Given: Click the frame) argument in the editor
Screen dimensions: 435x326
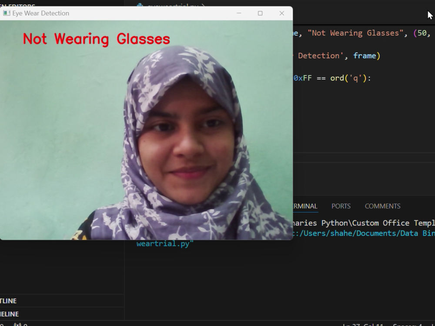Looking at the screenshot, I should click(367, 56).
